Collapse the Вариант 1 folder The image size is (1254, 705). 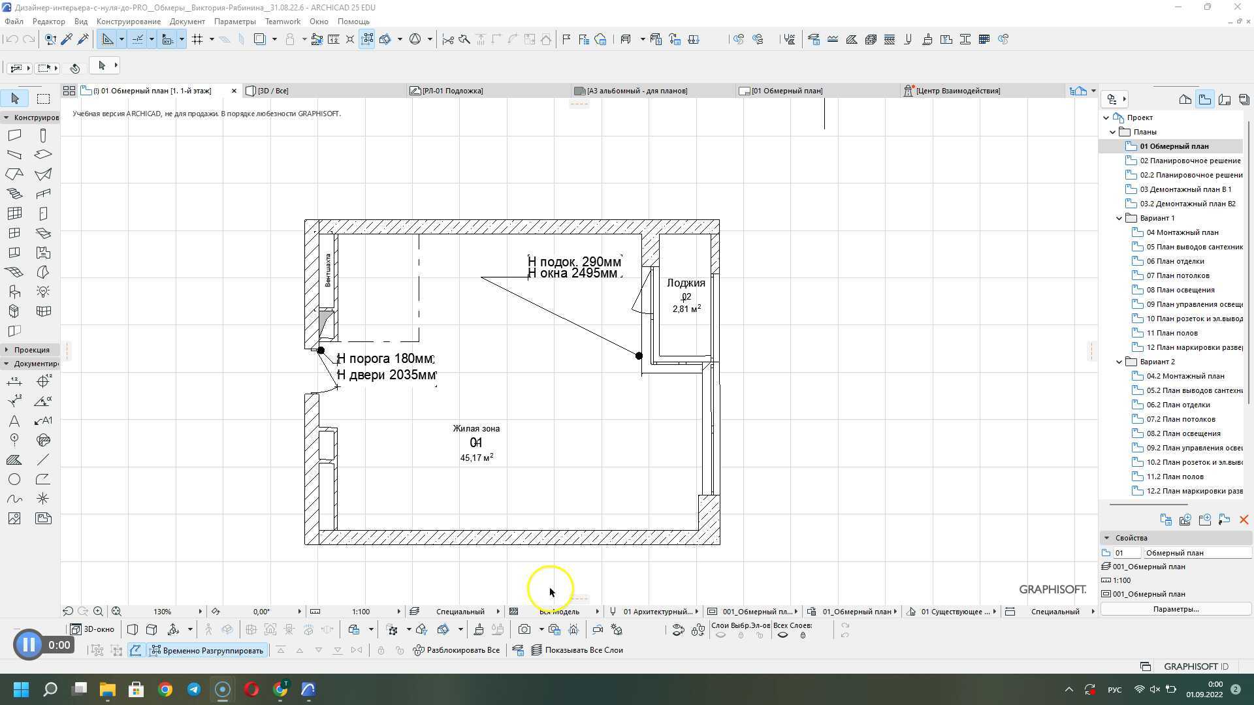tap(1119, 218)
